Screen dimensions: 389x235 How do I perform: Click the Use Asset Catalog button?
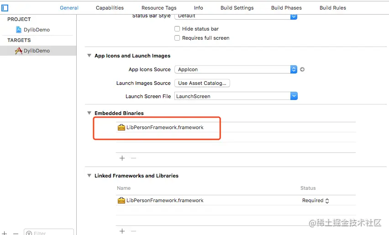[202, 83]
